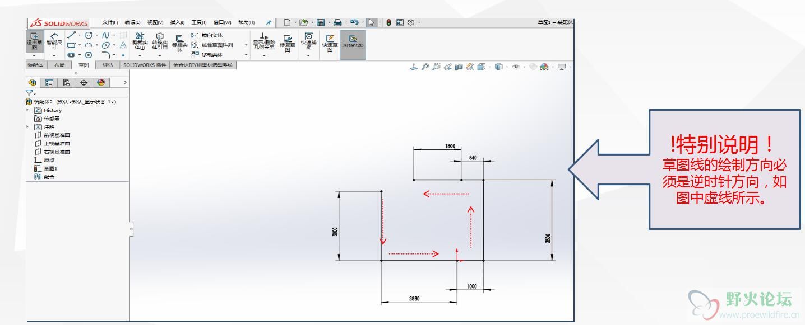Viewport: 805px width, 325px height.
Task: Click the Mirror Entities (镜向实体) tool
Action: 207,35
